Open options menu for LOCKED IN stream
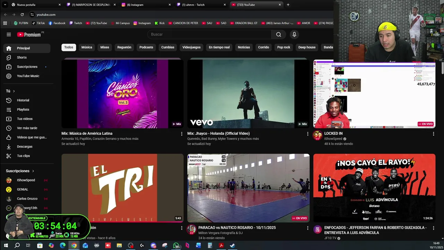 click(x=433, y=134)
